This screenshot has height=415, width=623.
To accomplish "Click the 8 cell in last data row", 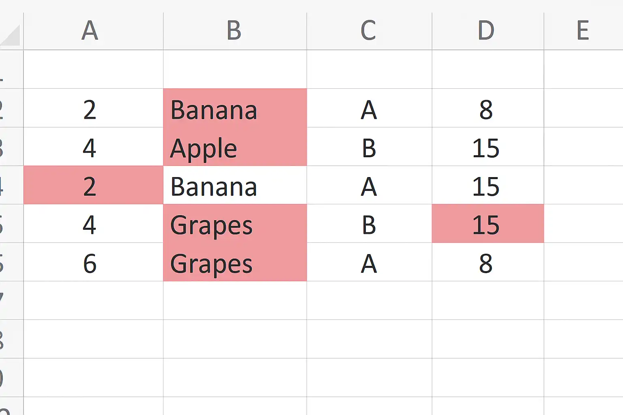I will [488, 262].
